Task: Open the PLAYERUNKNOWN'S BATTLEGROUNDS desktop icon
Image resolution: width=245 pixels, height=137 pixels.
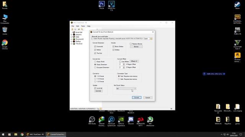Action: [x=237, y=19]
